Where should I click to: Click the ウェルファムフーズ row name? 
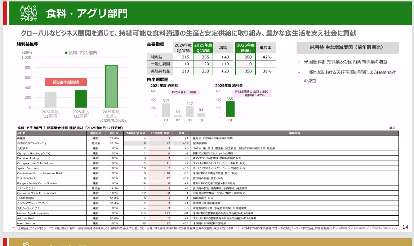coord(26,178)
